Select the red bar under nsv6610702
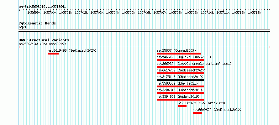 pyautogui.click(x=180, y=73)
